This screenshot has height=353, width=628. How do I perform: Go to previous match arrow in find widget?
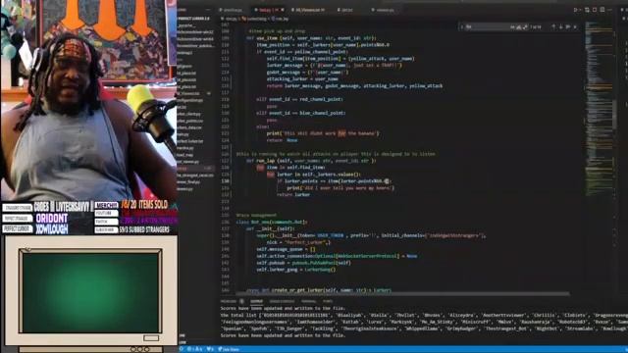pyautogui.click(x=553, y=26)
